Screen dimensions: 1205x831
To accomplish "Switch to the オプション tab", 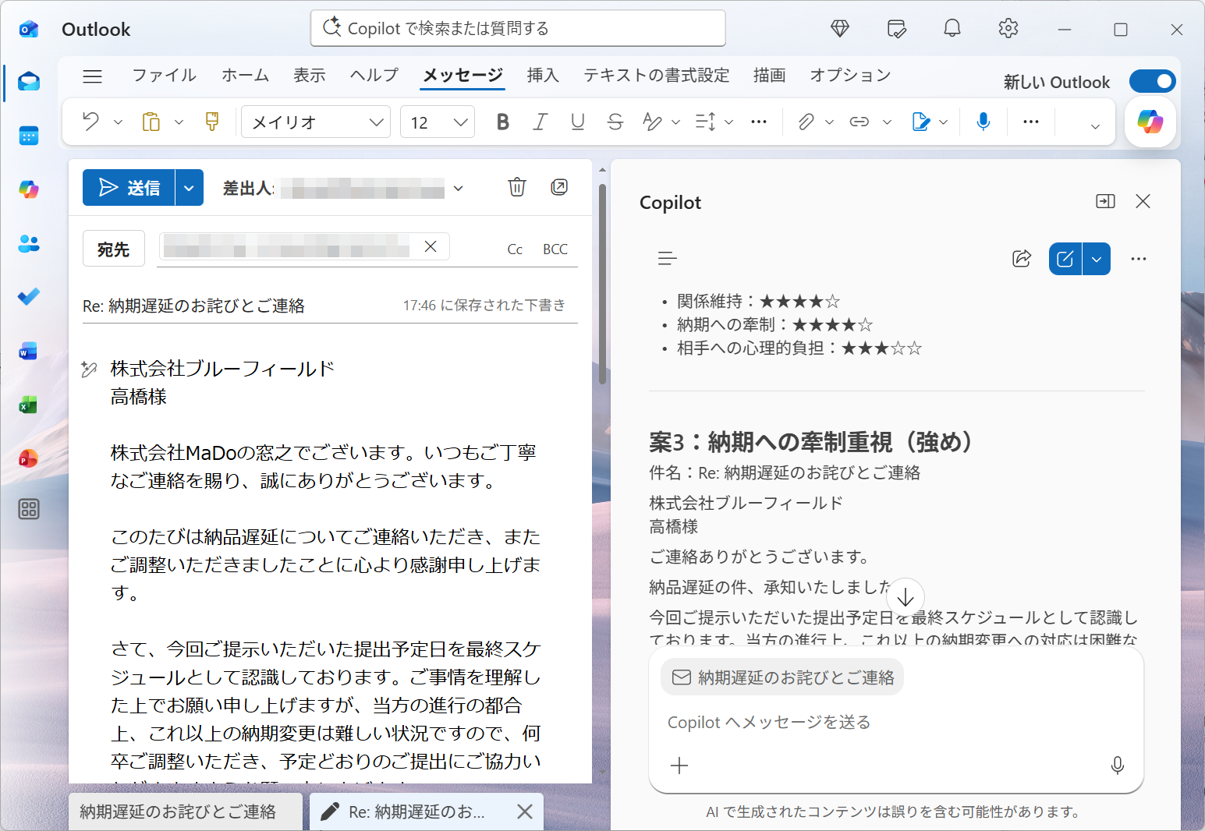I will [850, 76].
